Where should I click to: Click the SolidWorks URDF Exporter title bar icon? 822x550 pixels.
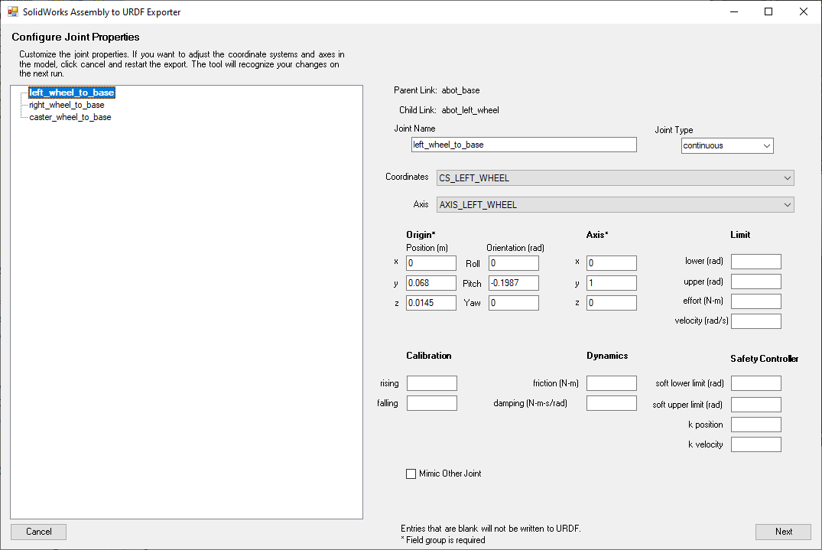tap(12, 12)
